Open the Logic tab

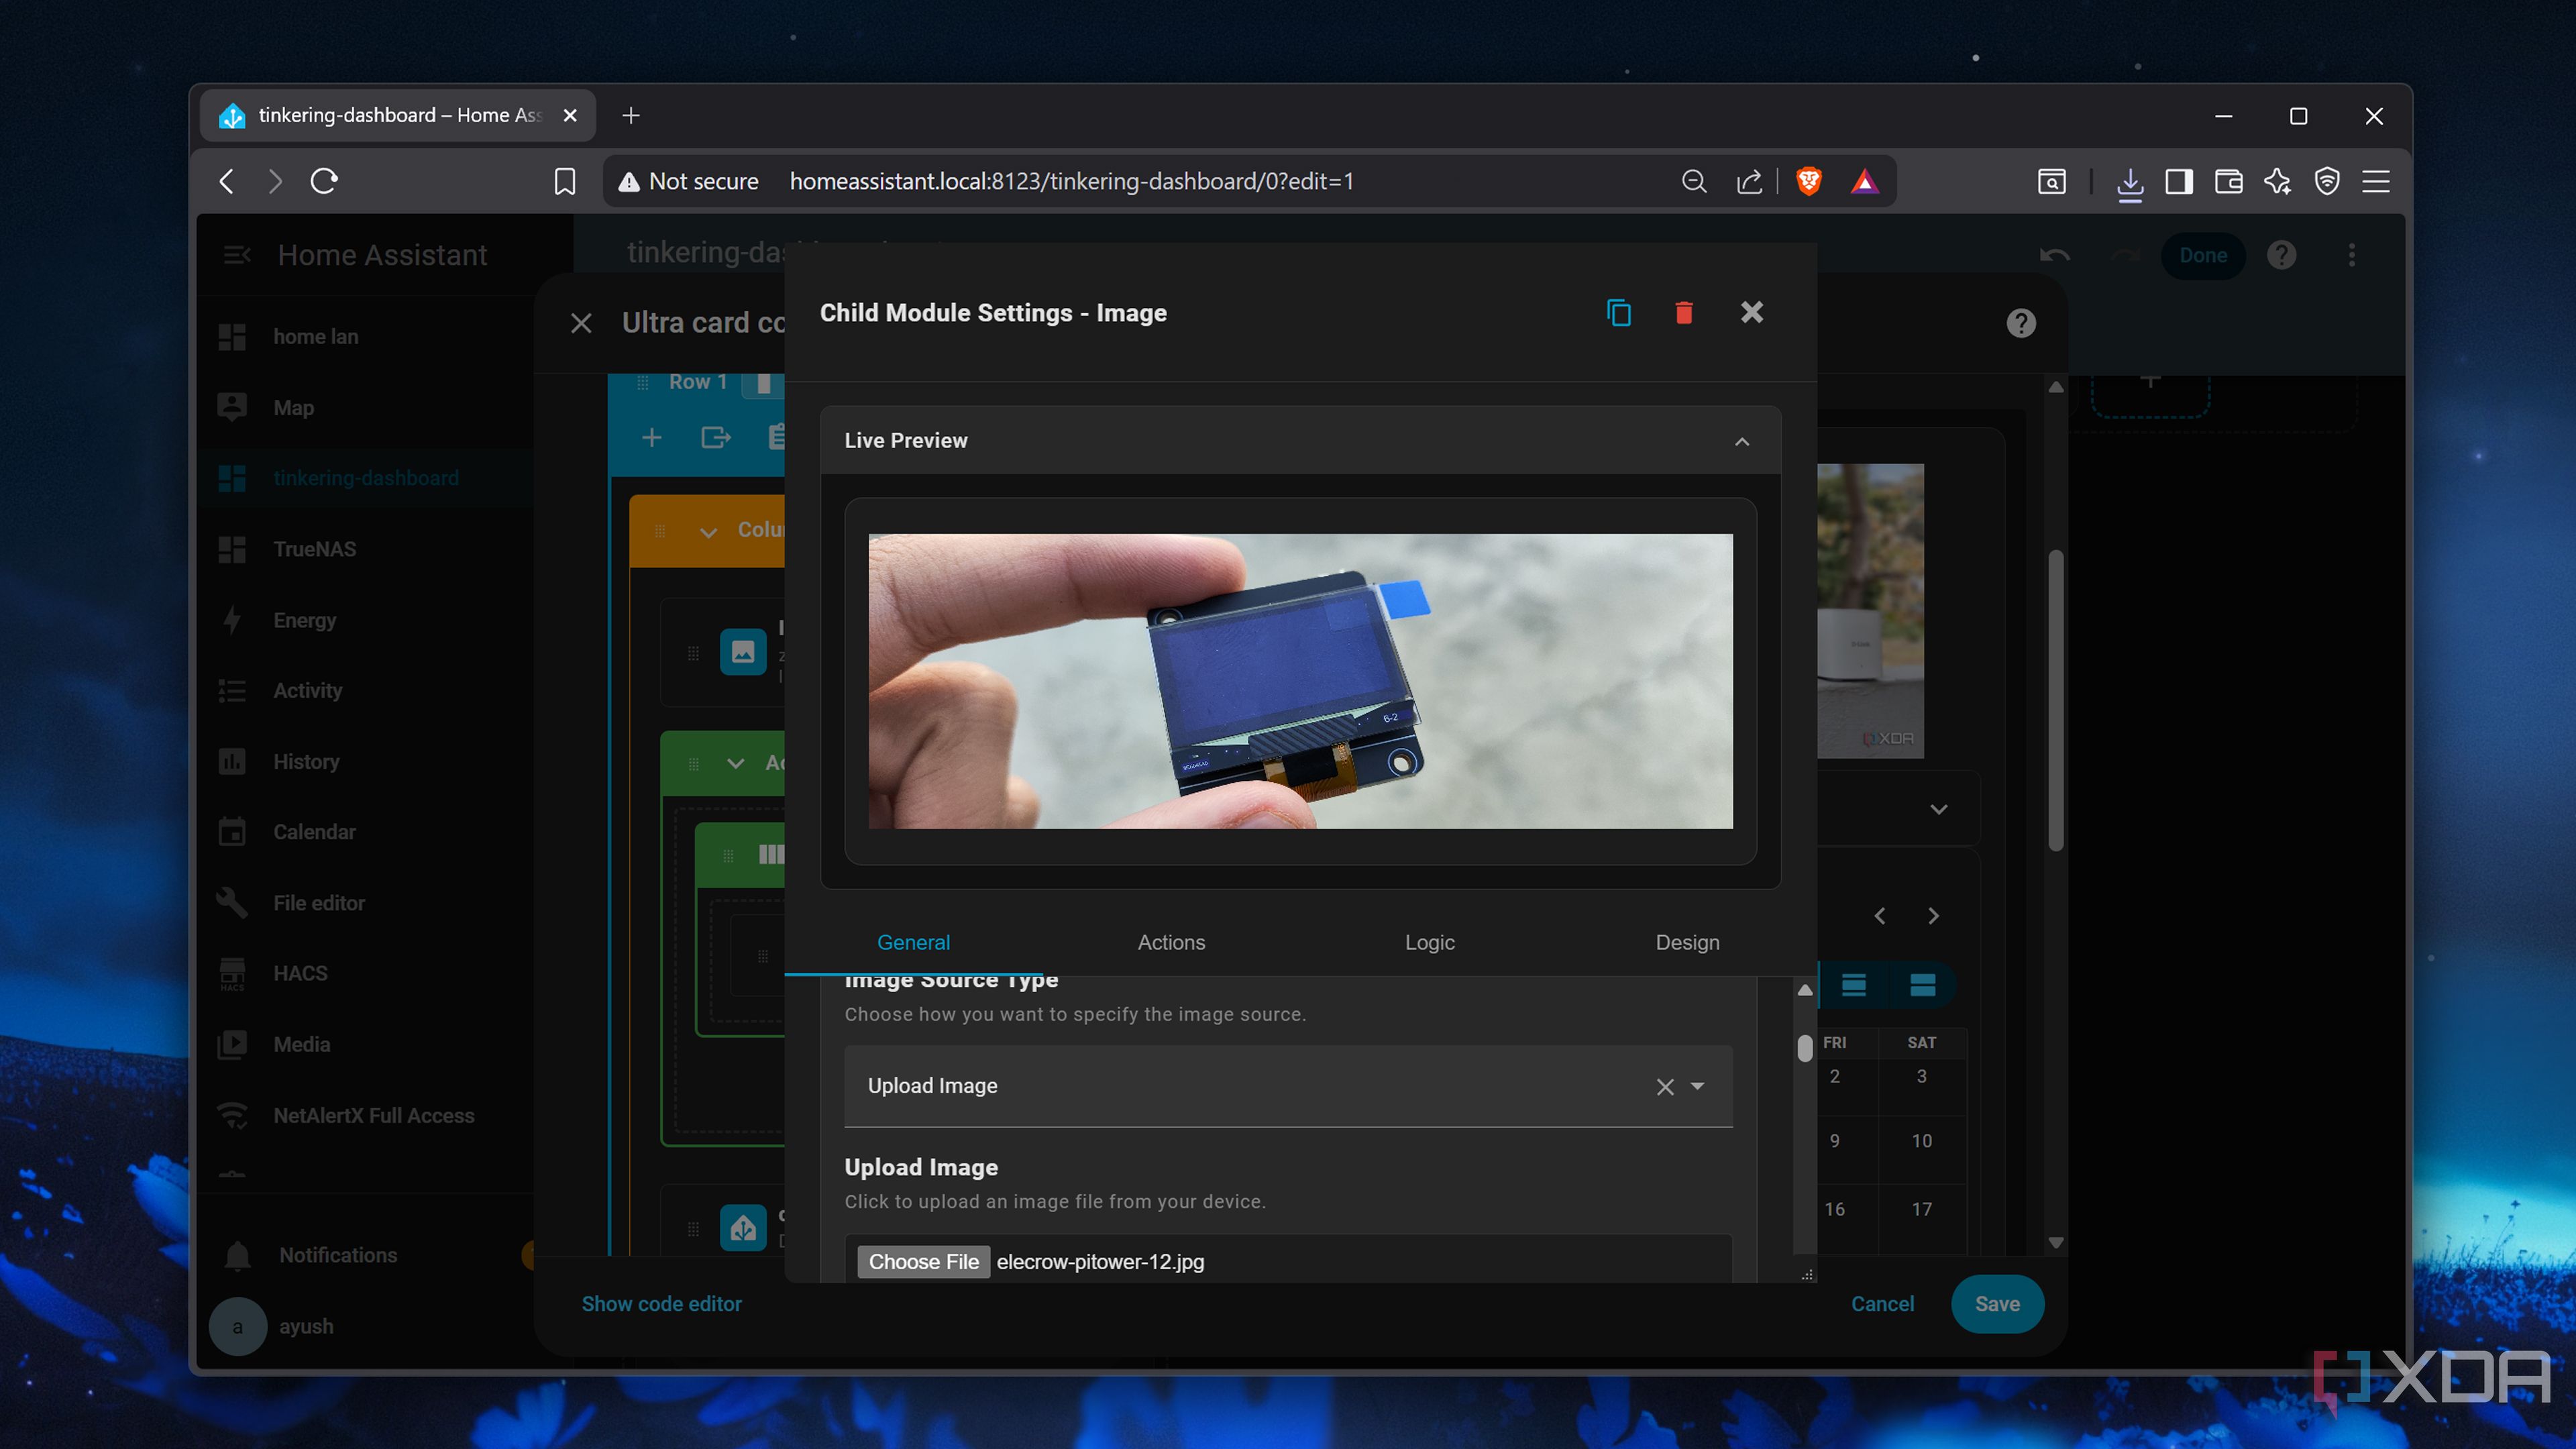1429,942
